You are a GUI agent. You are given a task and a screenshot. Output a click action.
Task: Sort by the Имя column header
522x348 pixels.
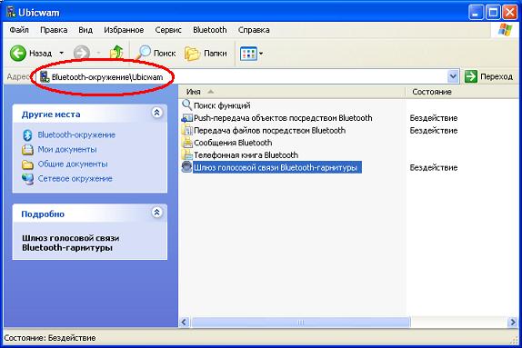[x=292, y=92]
